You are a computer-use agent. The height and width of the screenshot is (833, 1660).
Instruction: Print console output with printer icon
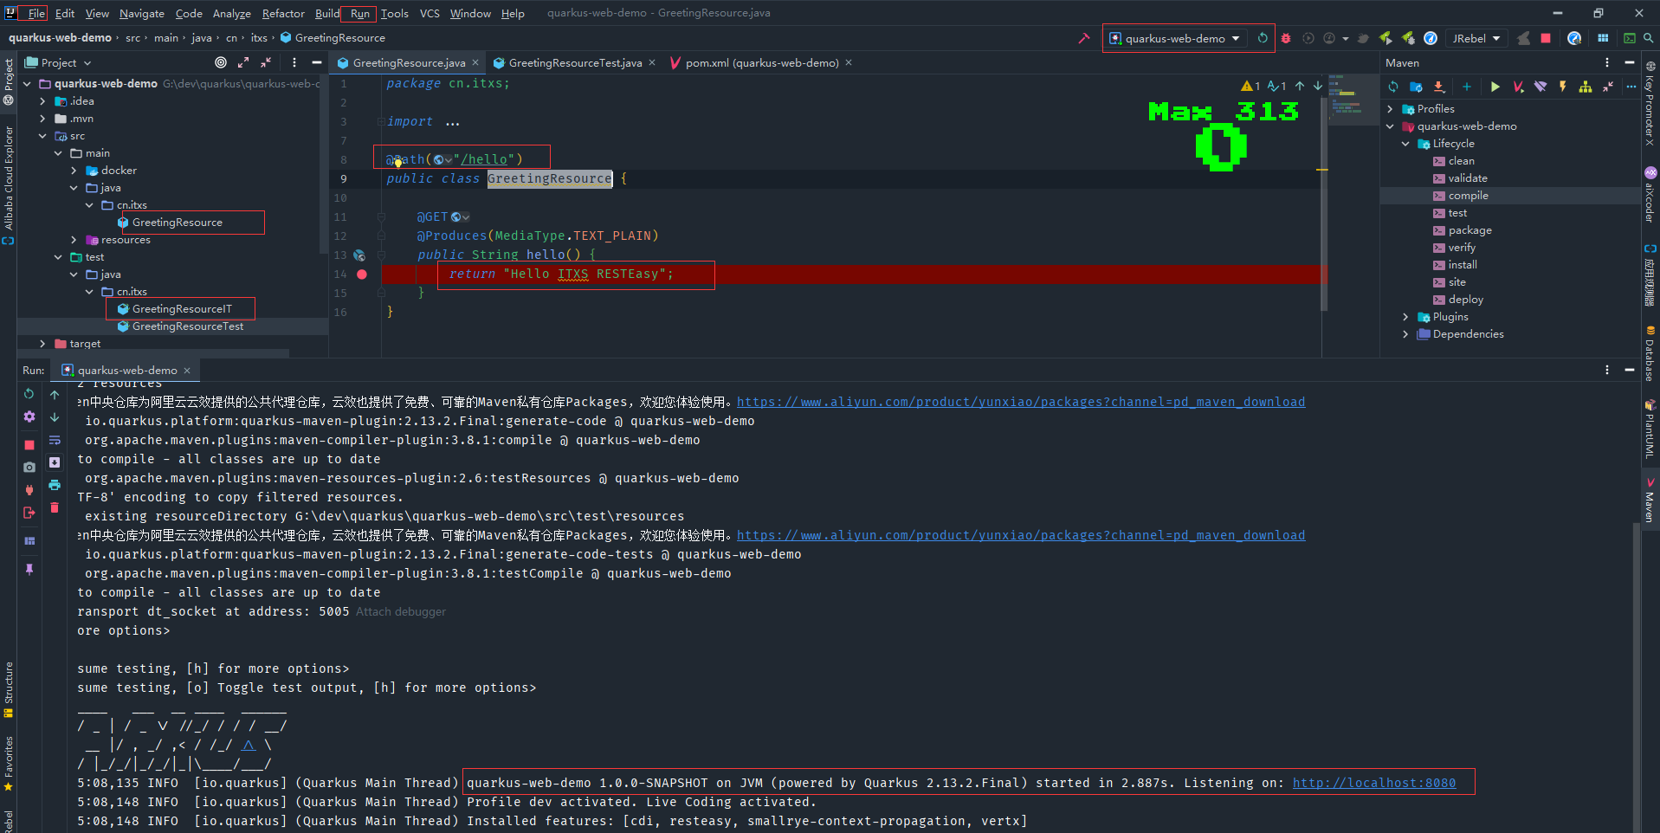click(x=55, y=485)
